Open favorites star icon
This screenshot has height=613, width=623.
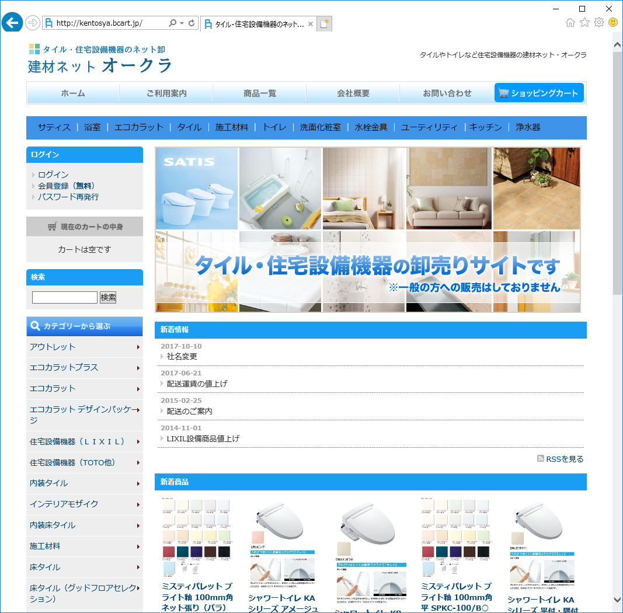584,23
